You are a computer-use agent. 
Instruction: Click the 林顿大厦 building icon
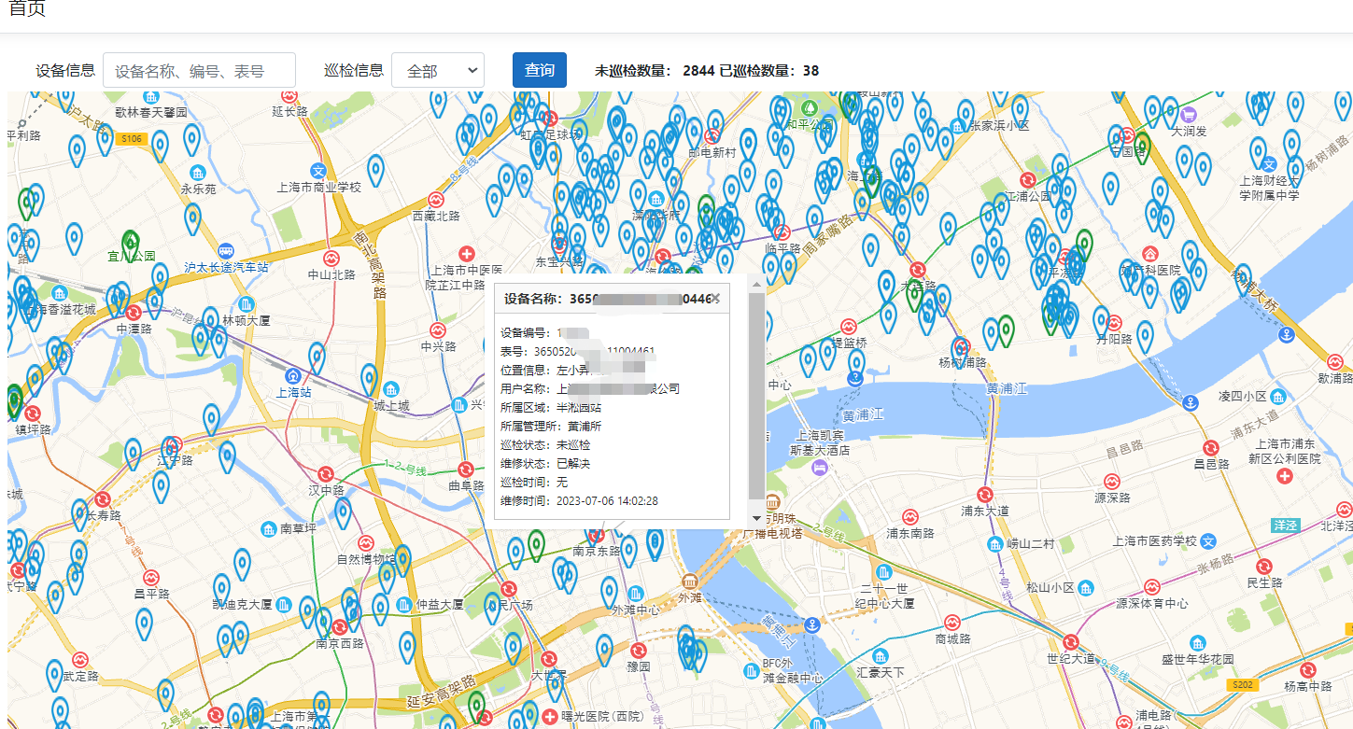pos(246,304)
